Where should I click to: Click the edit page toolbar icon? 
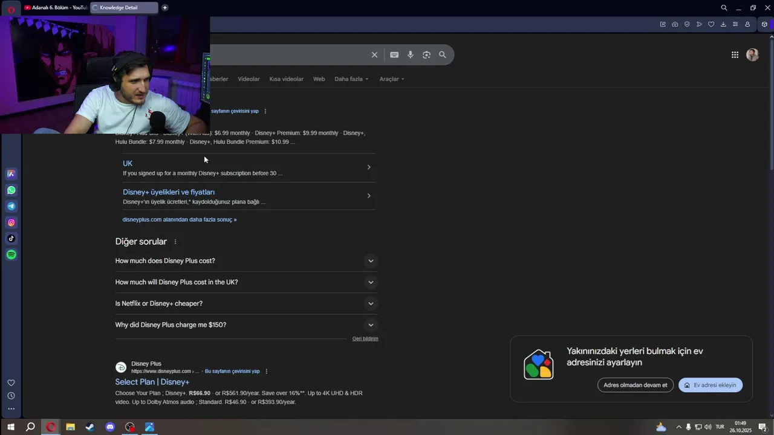[663, 24]
